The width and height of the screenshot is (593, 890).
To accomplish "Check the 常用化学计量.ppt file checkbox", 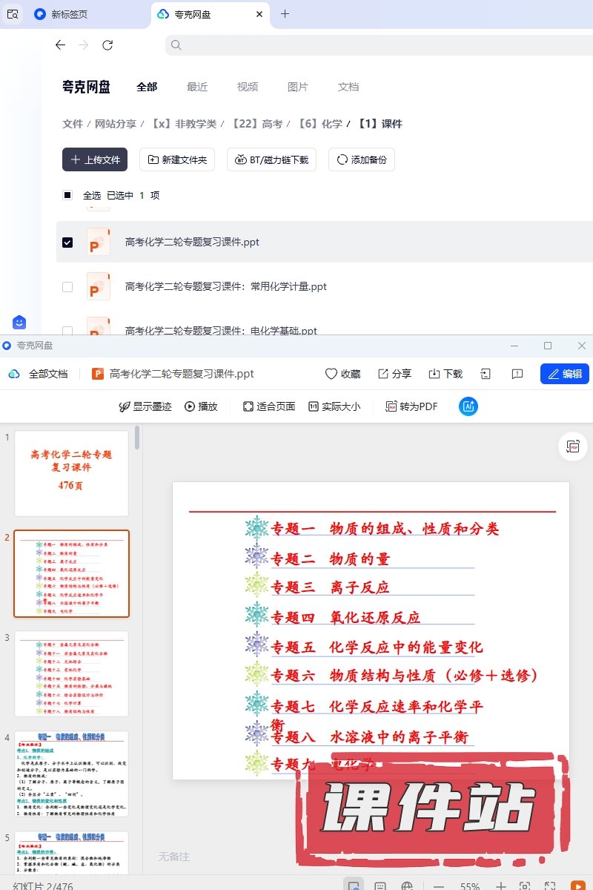I will pyautogui.click(x=67, y=286).
